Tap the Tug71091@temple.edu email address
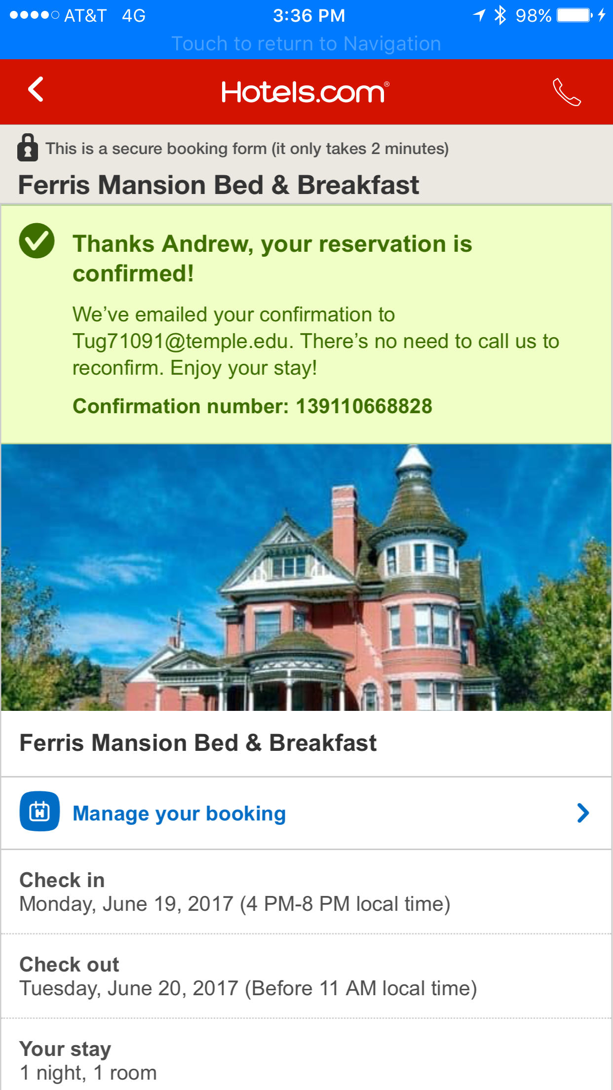Screen dimensions: 613x1090 [181, 341]
